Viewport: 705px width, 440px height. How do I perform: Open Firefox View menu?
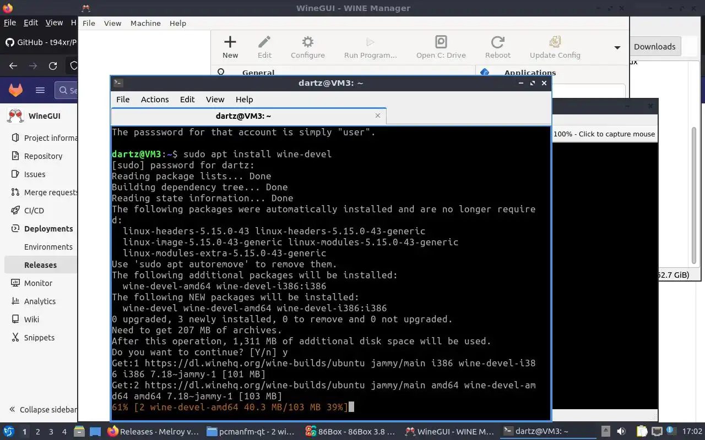pos(54,23)
